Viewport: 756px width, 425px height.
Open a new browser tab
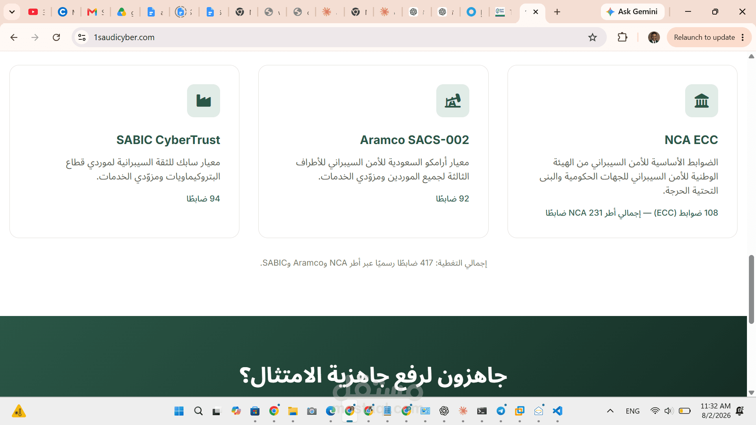[x=557, y=12]
